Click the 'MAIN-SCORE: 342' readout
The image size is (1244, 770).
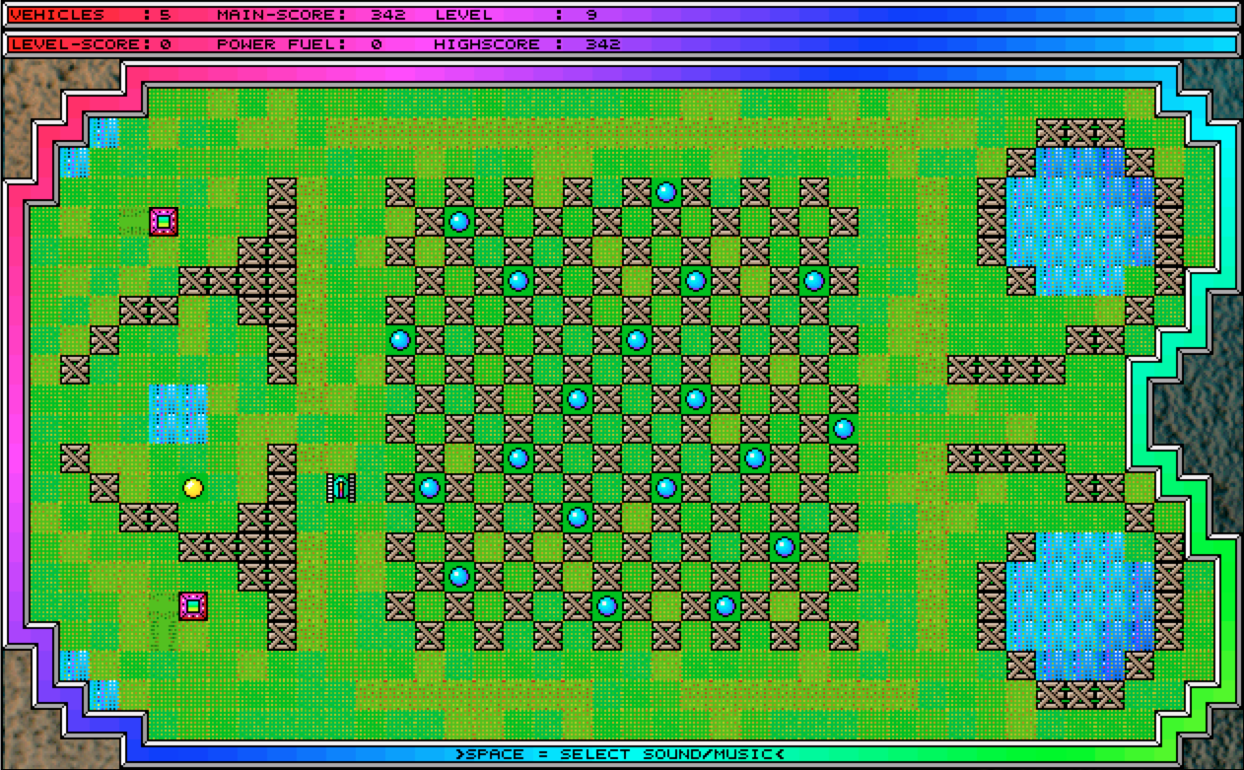(x=311, y=15)
